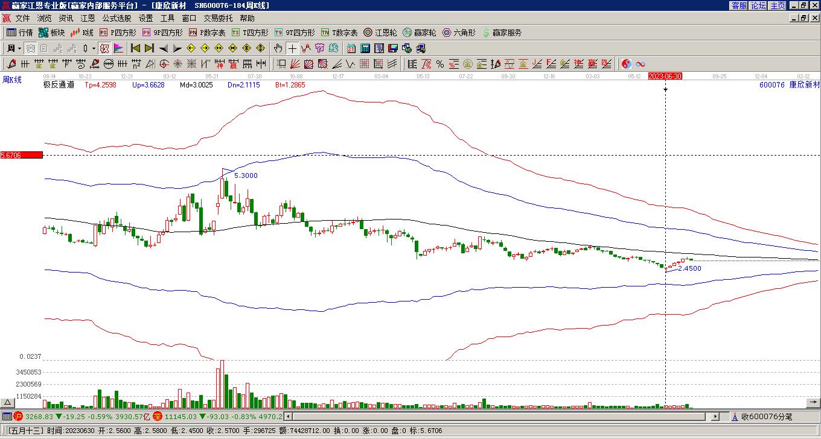Open the 江恩 menu

[x=88, y=19]
